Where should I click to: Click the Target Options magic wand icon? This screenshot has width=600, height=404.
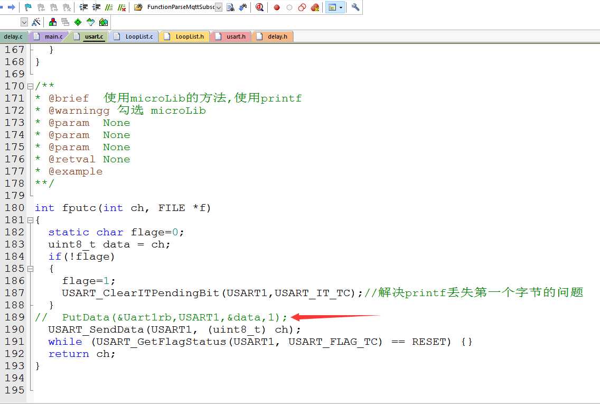[x=36, y=22]
